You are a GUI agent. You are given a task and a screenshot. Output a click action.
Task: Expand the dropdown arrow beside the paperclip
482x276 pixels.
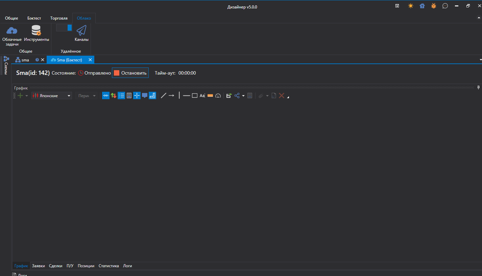point(267,96)
